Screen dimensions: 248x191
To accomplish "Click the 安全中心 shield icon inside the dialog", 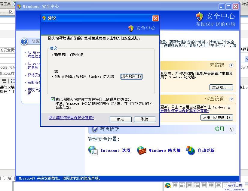I will [131, 28].
